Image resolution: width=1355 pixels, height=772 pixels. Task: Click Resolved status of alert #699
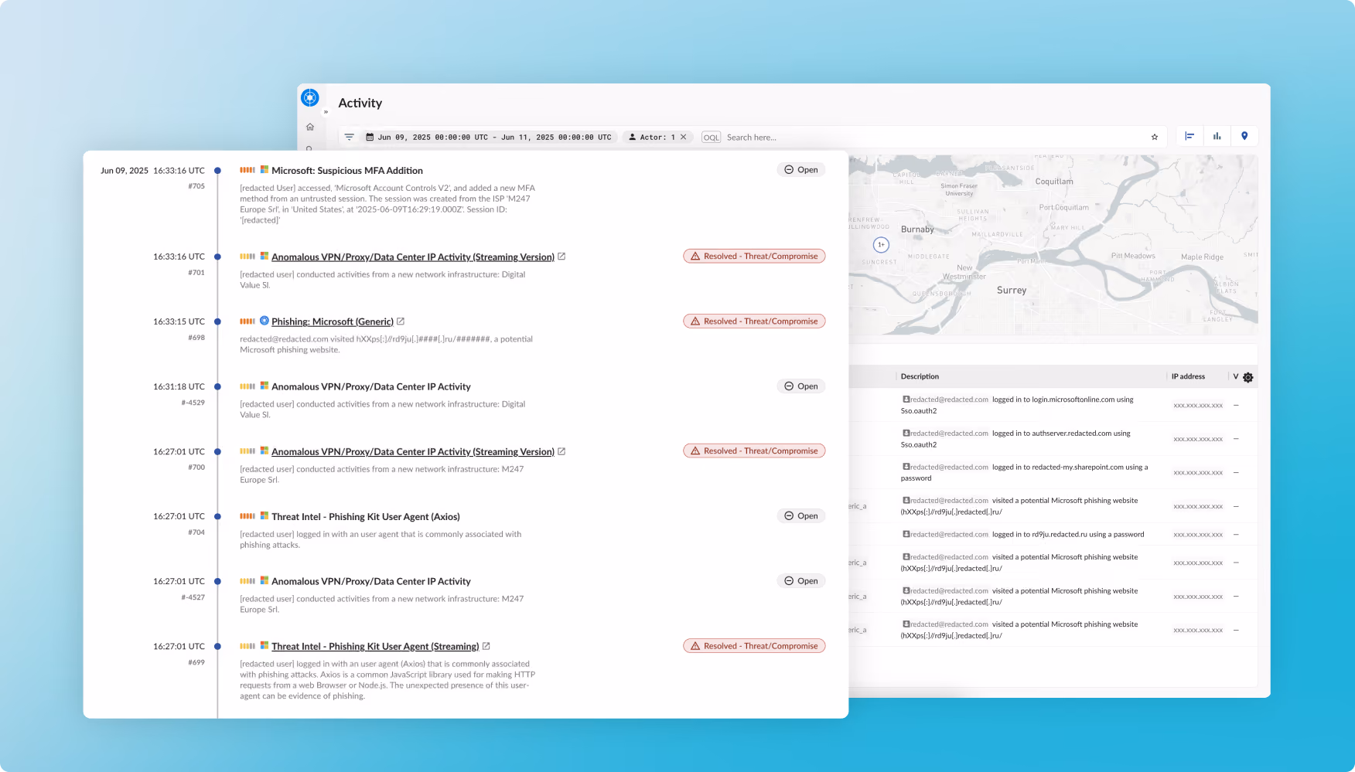click(x=754, y=646)
